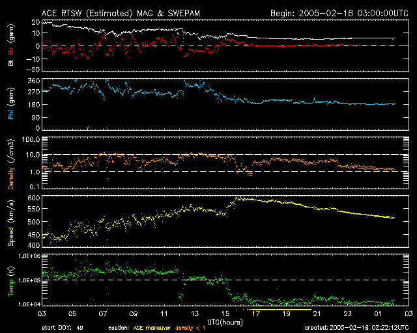Click the '1.0' tick on the Density axis
This screenshot has width=417, height=333.
(35, 172)
